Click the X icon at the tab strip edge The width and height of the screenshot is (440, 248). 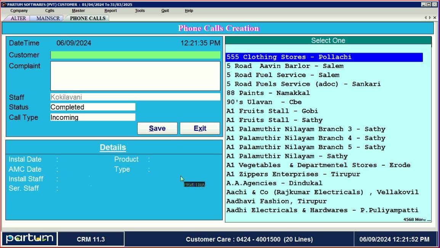pyautogui.click(x=434, y=18)
